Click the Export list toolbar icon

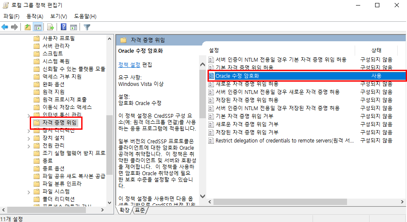[x=50, y=27]
